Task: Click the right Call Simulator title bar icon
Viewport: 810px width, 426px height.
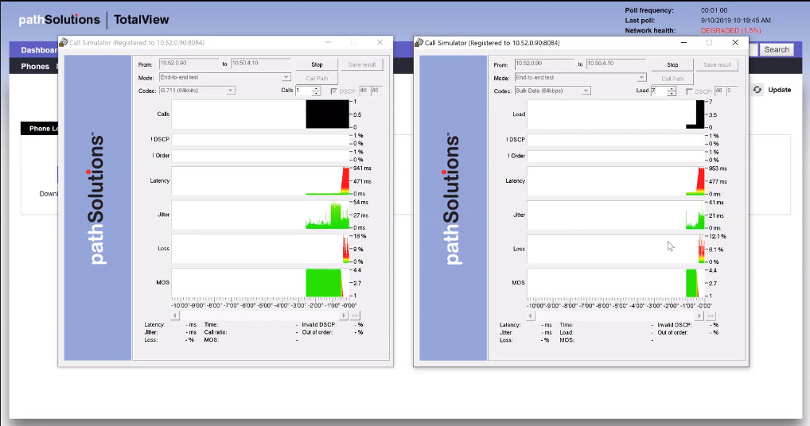Action: coord(419,43)
